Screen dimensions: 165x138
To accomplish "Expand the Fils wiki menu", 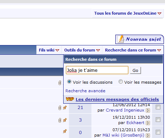I will pos(49,50).
